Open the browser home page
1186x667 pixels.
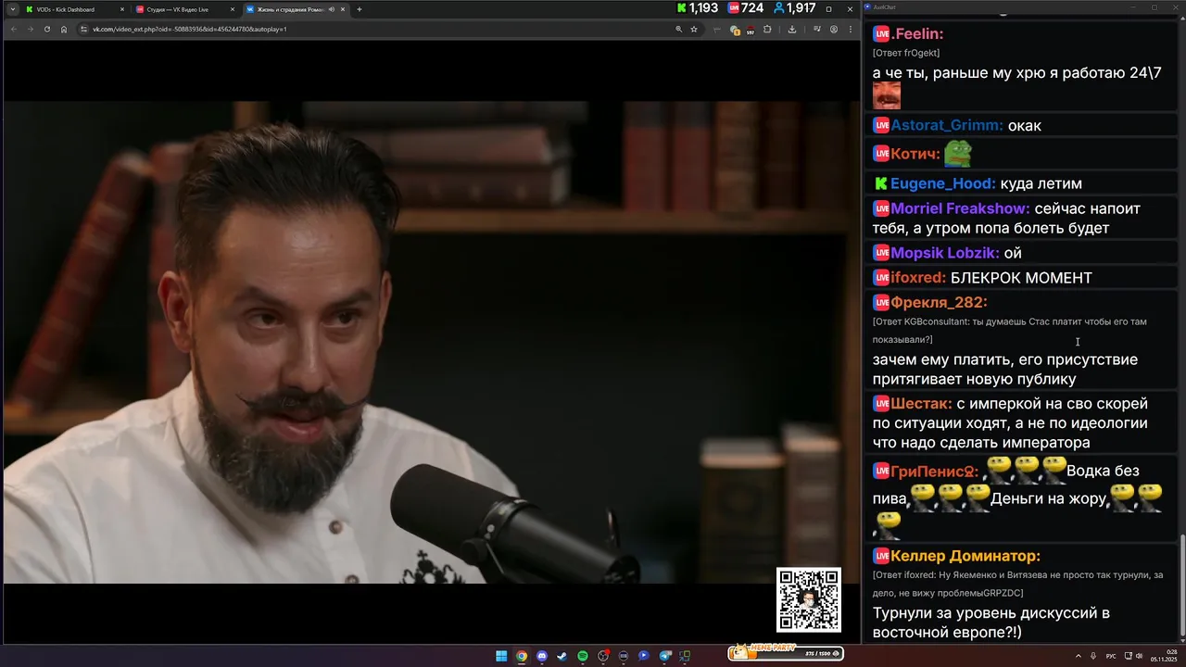(x=63, y=29)
